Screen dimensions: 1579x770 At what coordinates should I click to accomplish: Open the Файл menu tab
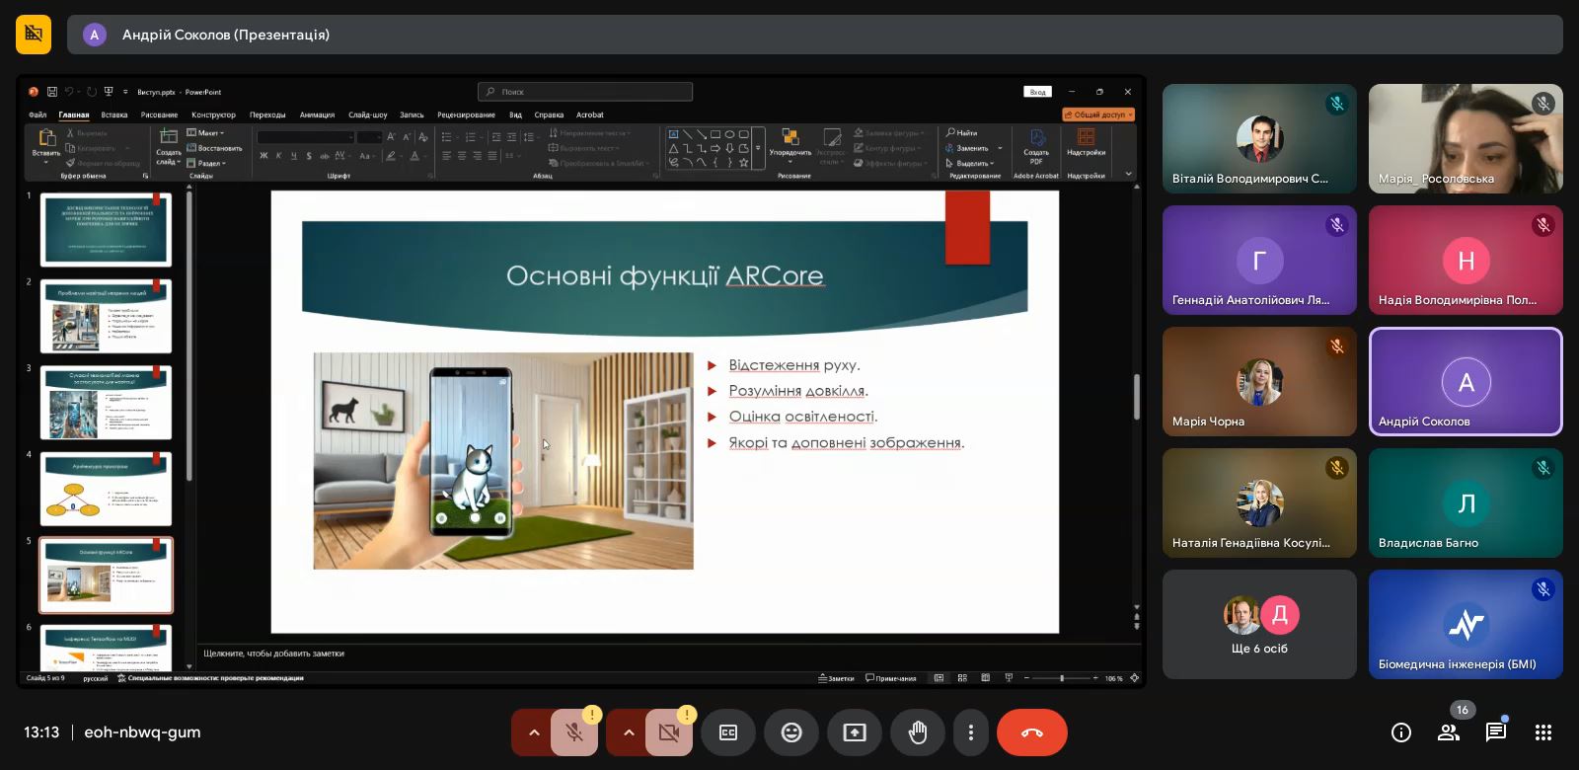(x=38, y=115)
